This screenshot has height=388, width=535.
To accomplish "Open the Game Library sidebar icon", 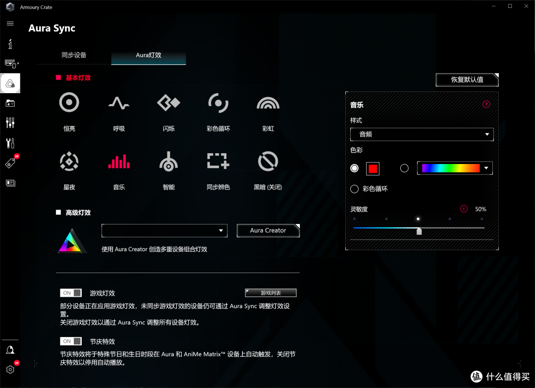I will (10, 103).
